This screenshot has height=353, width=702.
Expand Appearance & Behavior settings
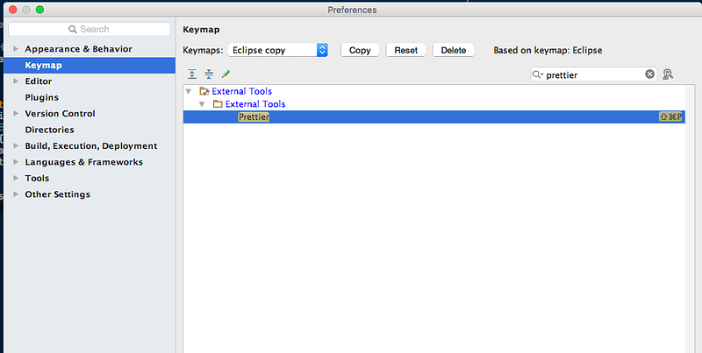pos(16,49)
